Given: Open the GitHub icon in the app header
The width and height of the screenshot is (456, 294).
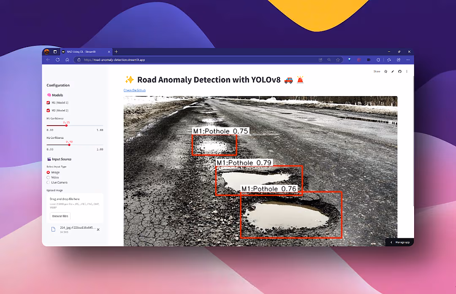Looking at the screenshot, I should [x=399, y=71].
